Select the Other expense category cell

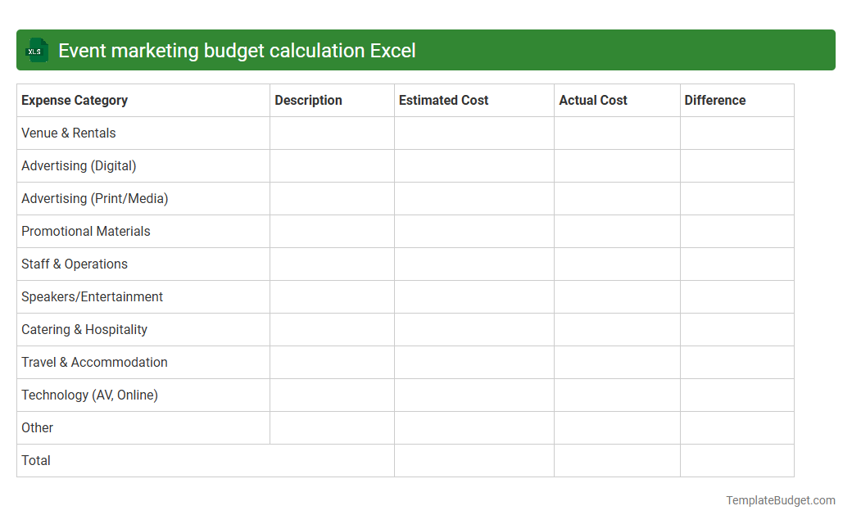(x=37, y=427)
